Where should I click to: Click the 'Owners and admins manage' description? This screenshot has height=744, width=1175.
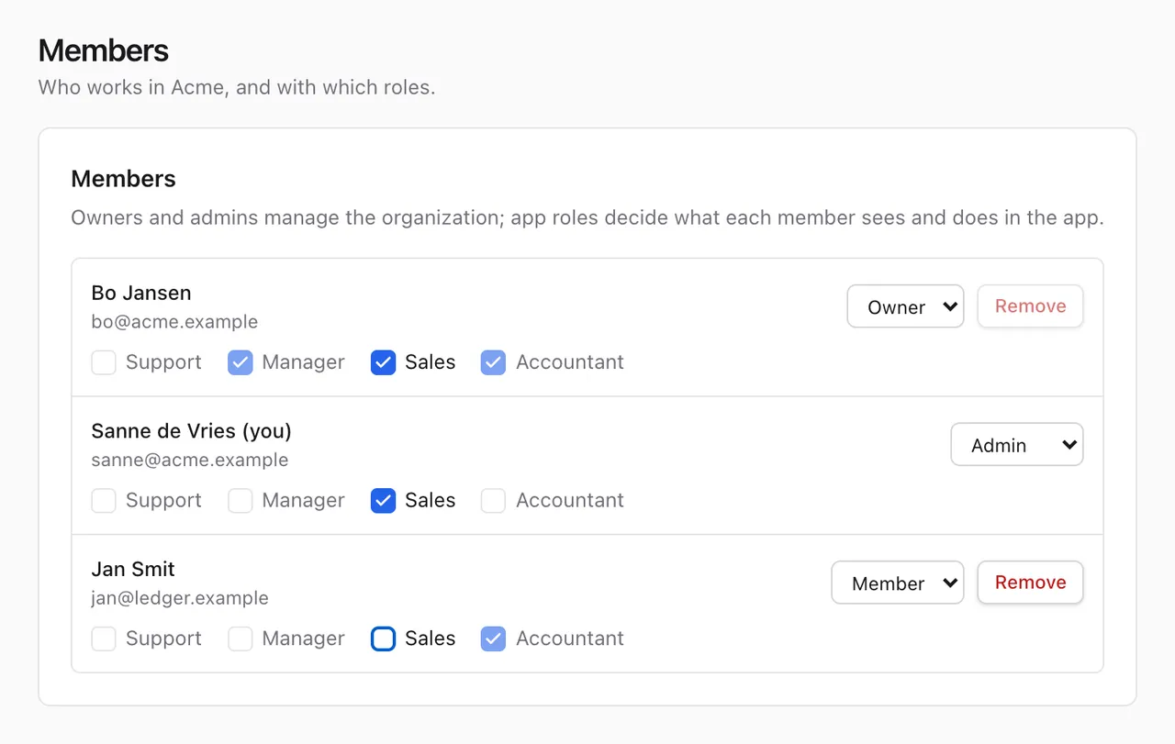pyautogui.click(x=587, y=218)
